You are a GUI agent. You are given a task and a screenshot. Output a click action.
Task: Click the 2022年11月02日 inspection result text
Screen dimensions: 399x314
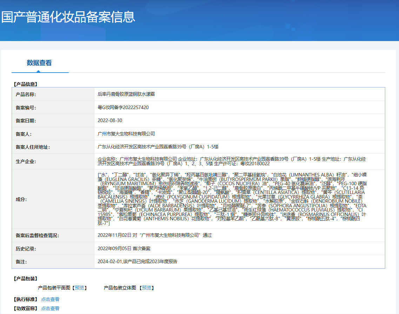point(154,235)
